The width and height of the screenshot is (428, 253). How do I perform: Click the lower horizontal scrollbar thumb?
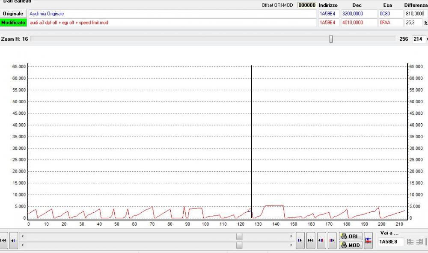pyautogui.click(x=239, y=245)
